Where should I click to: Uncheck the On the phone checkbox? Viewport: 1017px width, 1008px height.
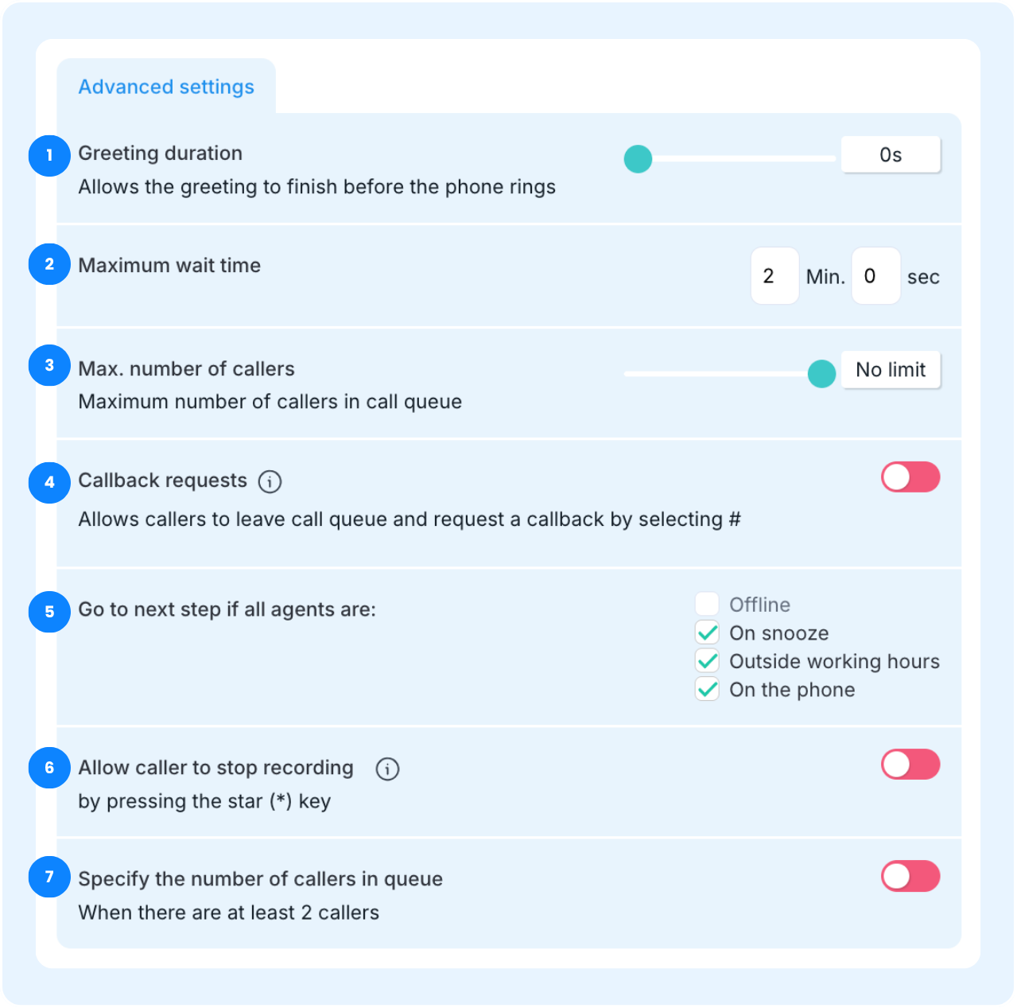(x=707, y=689)
